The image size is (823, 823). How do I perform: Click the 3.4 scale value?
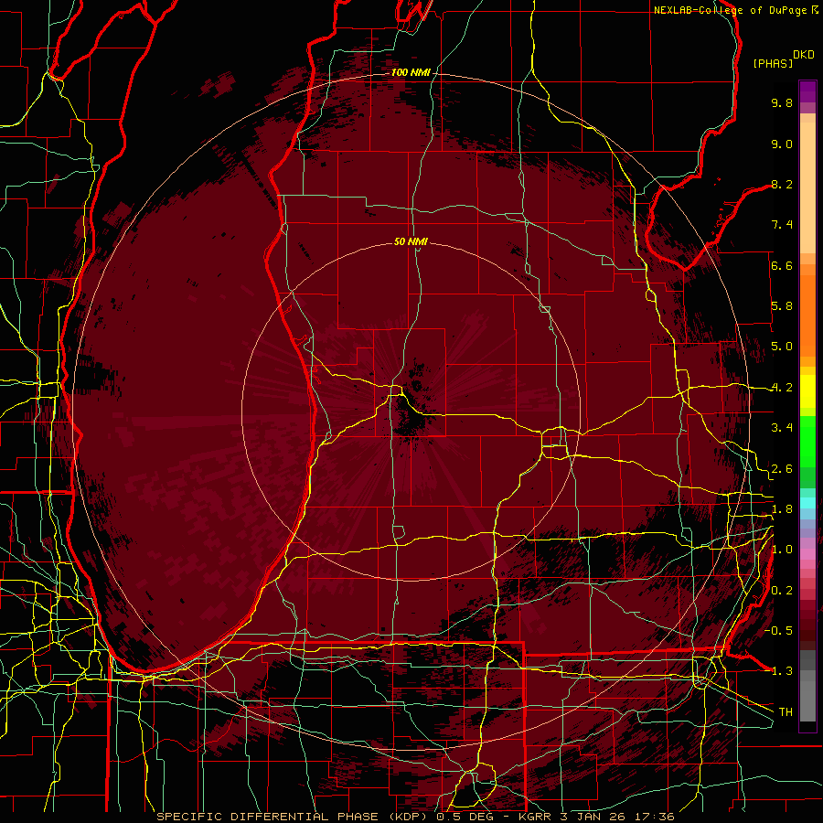pos(782,428)
